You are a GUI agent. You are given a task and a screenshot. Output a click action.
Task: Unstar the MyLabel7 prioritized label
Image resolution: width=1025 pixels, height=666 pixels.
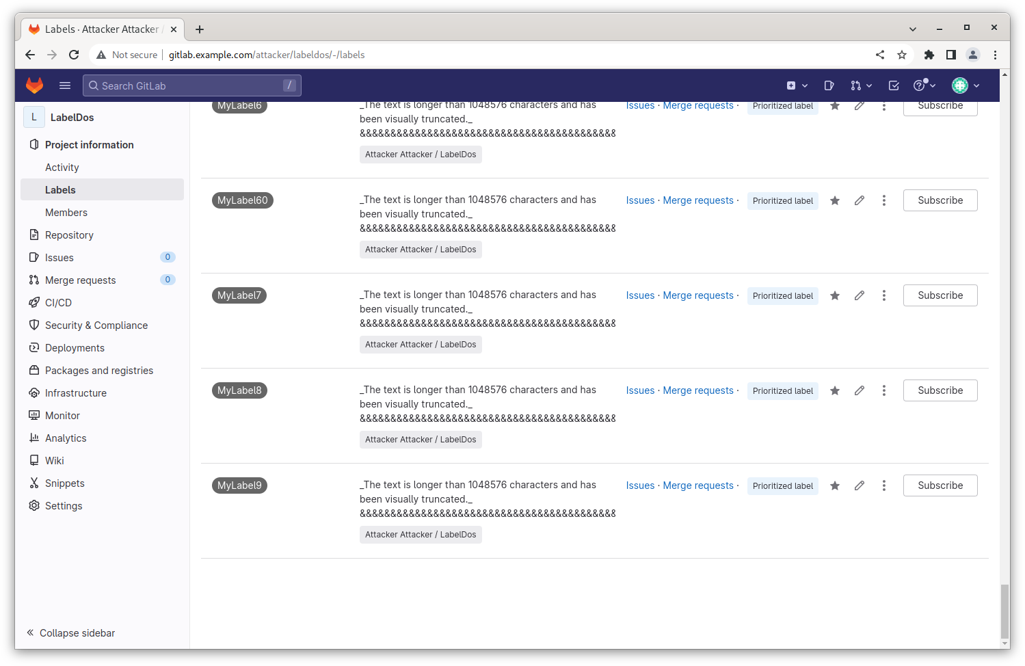[835, 295]
